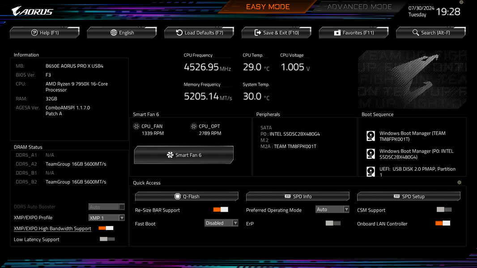This screenshot has height=268, width=477.
Task: Click XMP/EXPO High Bandwidth Support label
Action: (x=52, y=229)
